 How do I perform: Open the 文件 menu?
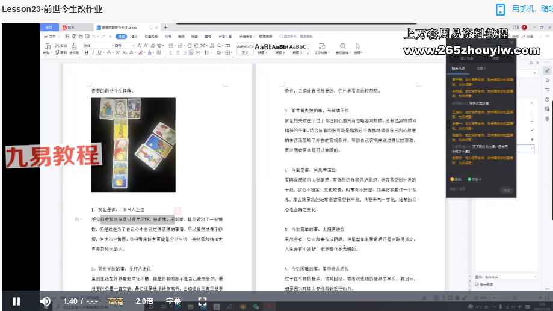(51, 37)
